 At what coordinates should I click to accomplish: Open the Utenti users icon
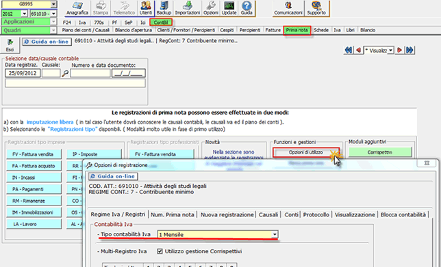pyautogui.click(x=146, y=8)
